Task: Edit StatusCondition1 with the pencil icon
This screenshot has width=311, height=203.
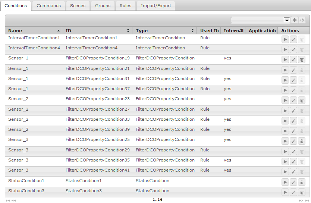Action: 293,182
